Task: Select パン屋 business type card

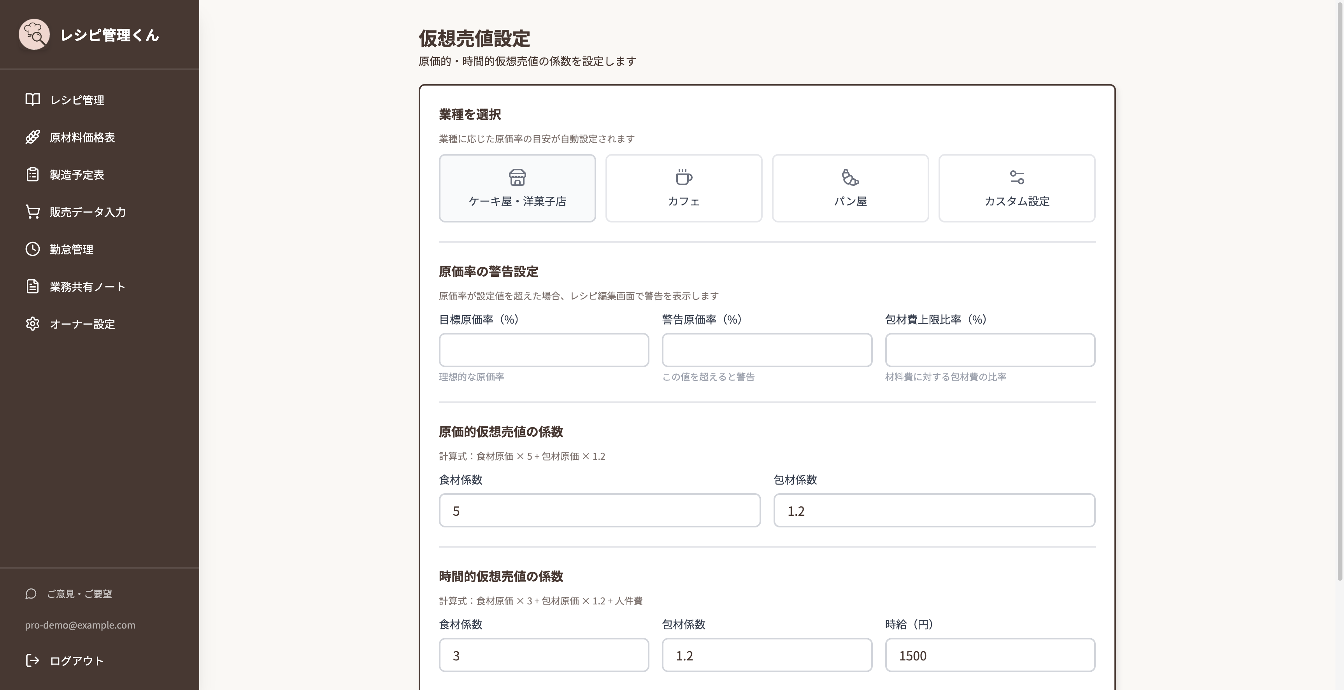Action: pyautogui.click(x=851, y=188)
